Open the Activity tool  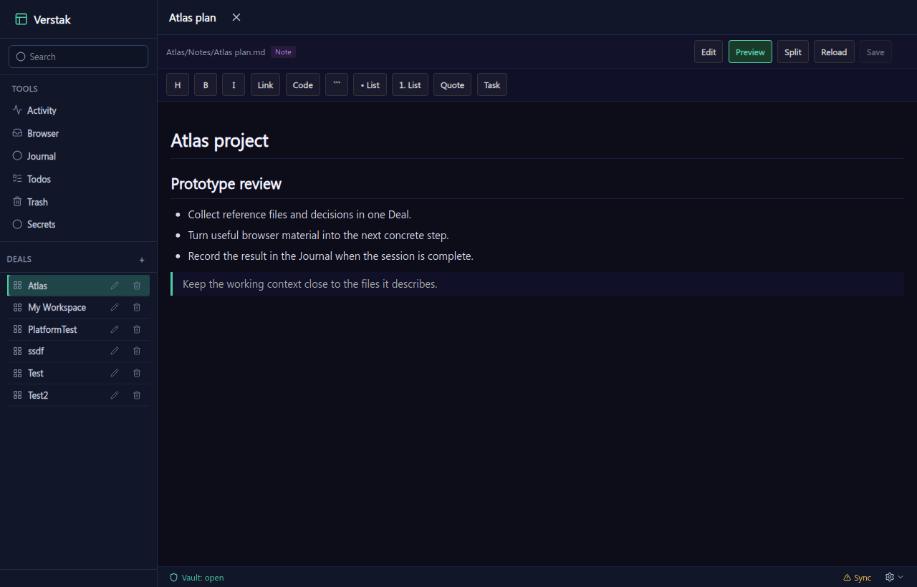click(x=78, y=110)
